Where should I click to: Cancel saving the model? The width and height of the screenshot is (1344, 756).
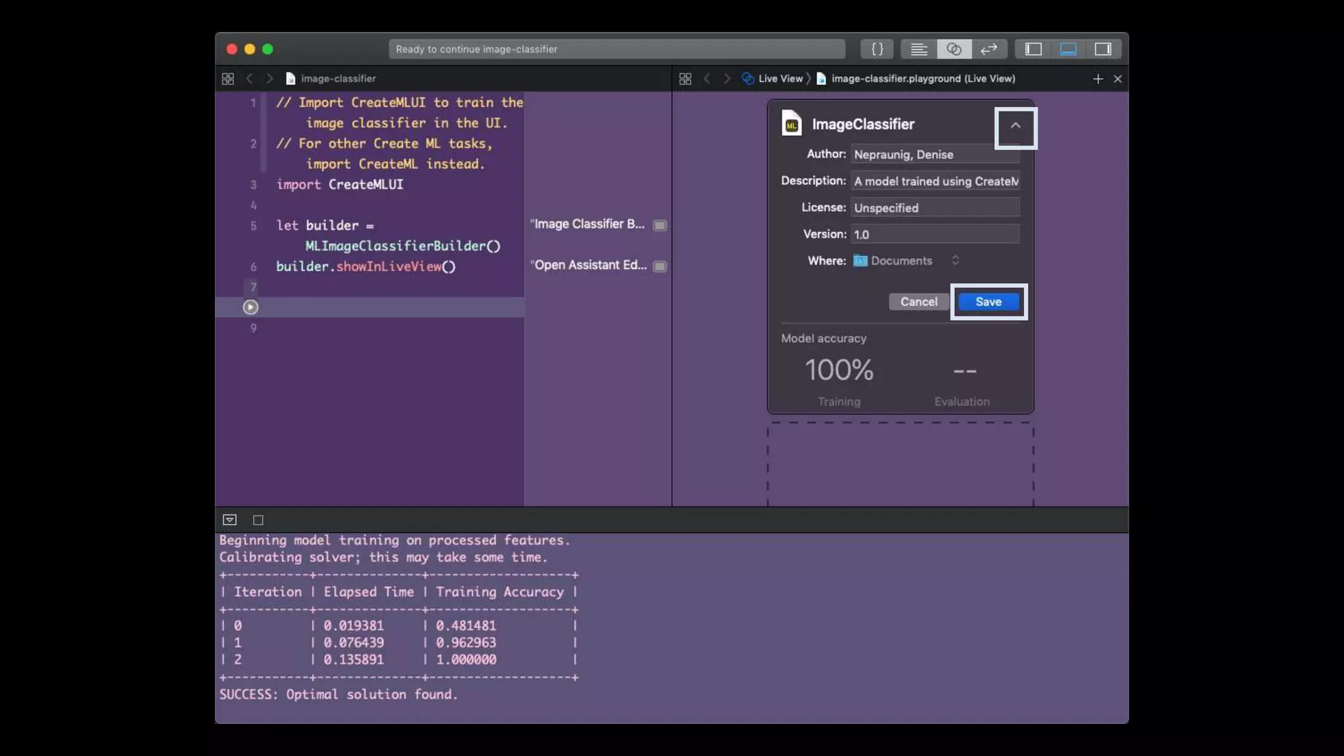point(918,302)
